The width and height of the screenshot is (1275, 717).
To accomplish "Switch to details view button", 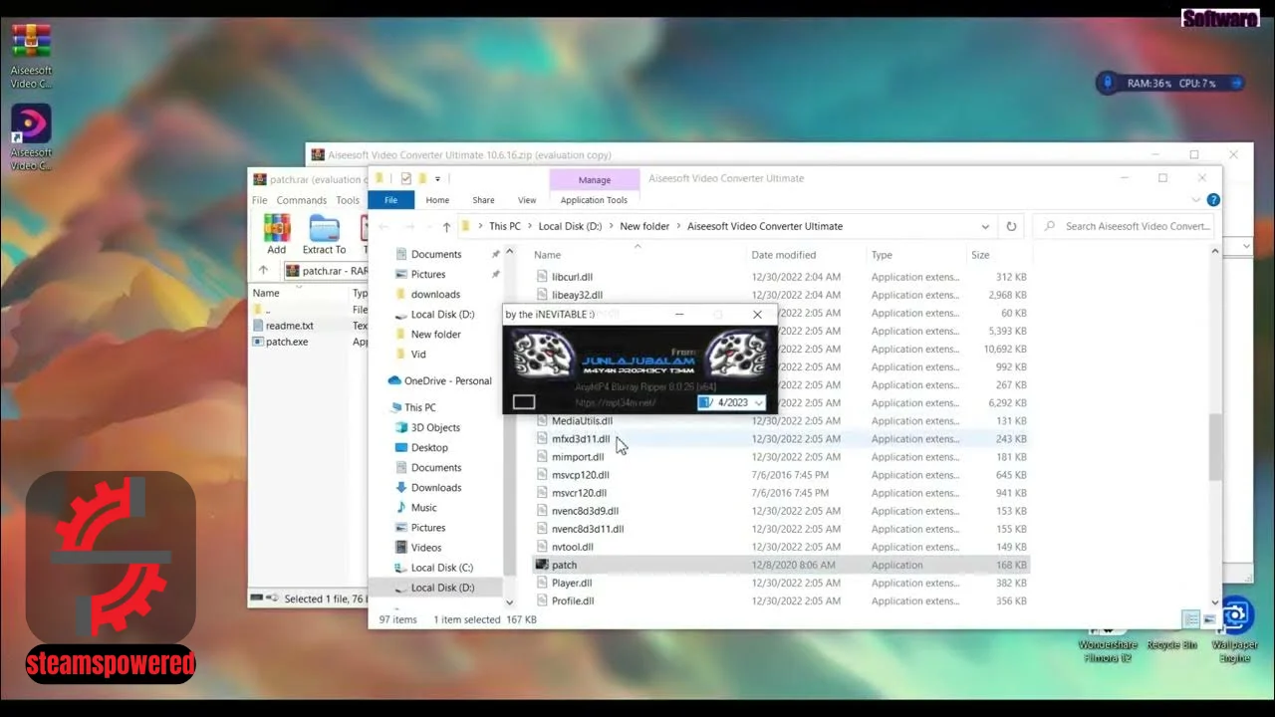I will tap(1191, 619).
